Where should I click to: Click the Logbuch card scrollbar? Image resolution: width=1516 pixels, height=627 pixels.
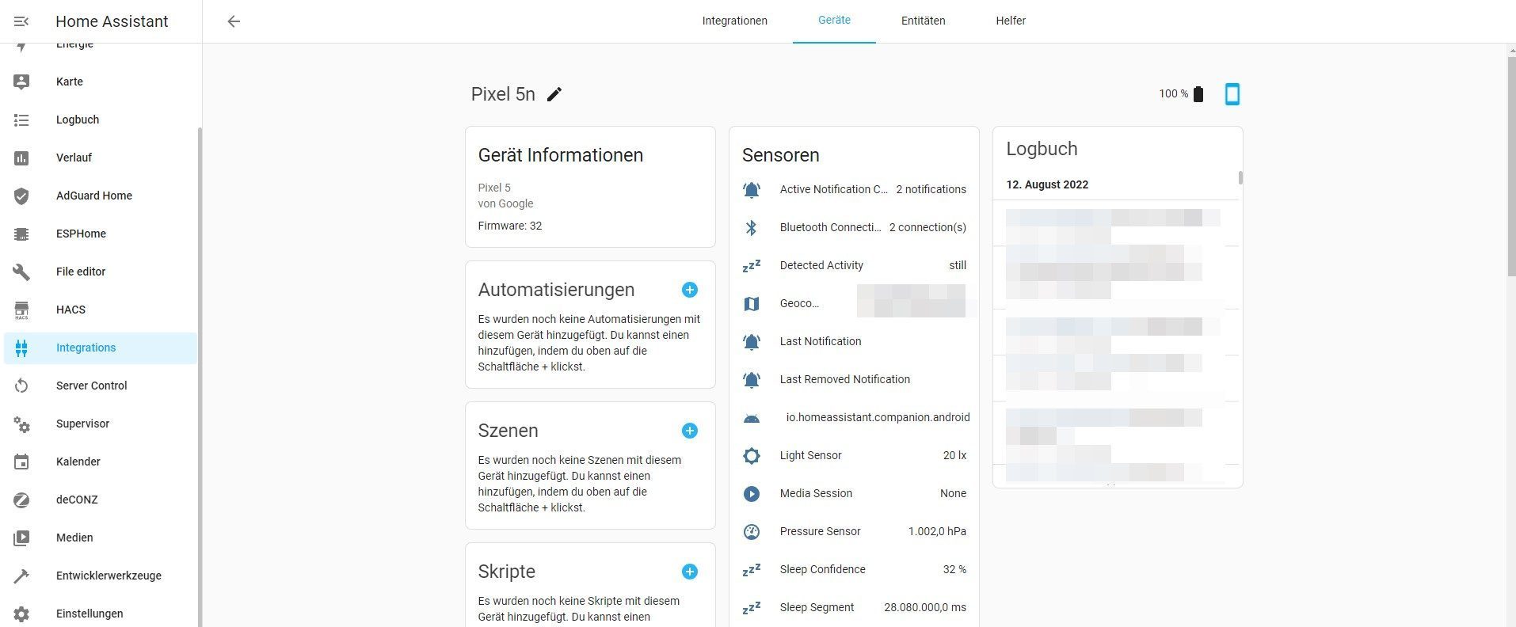1240,177
